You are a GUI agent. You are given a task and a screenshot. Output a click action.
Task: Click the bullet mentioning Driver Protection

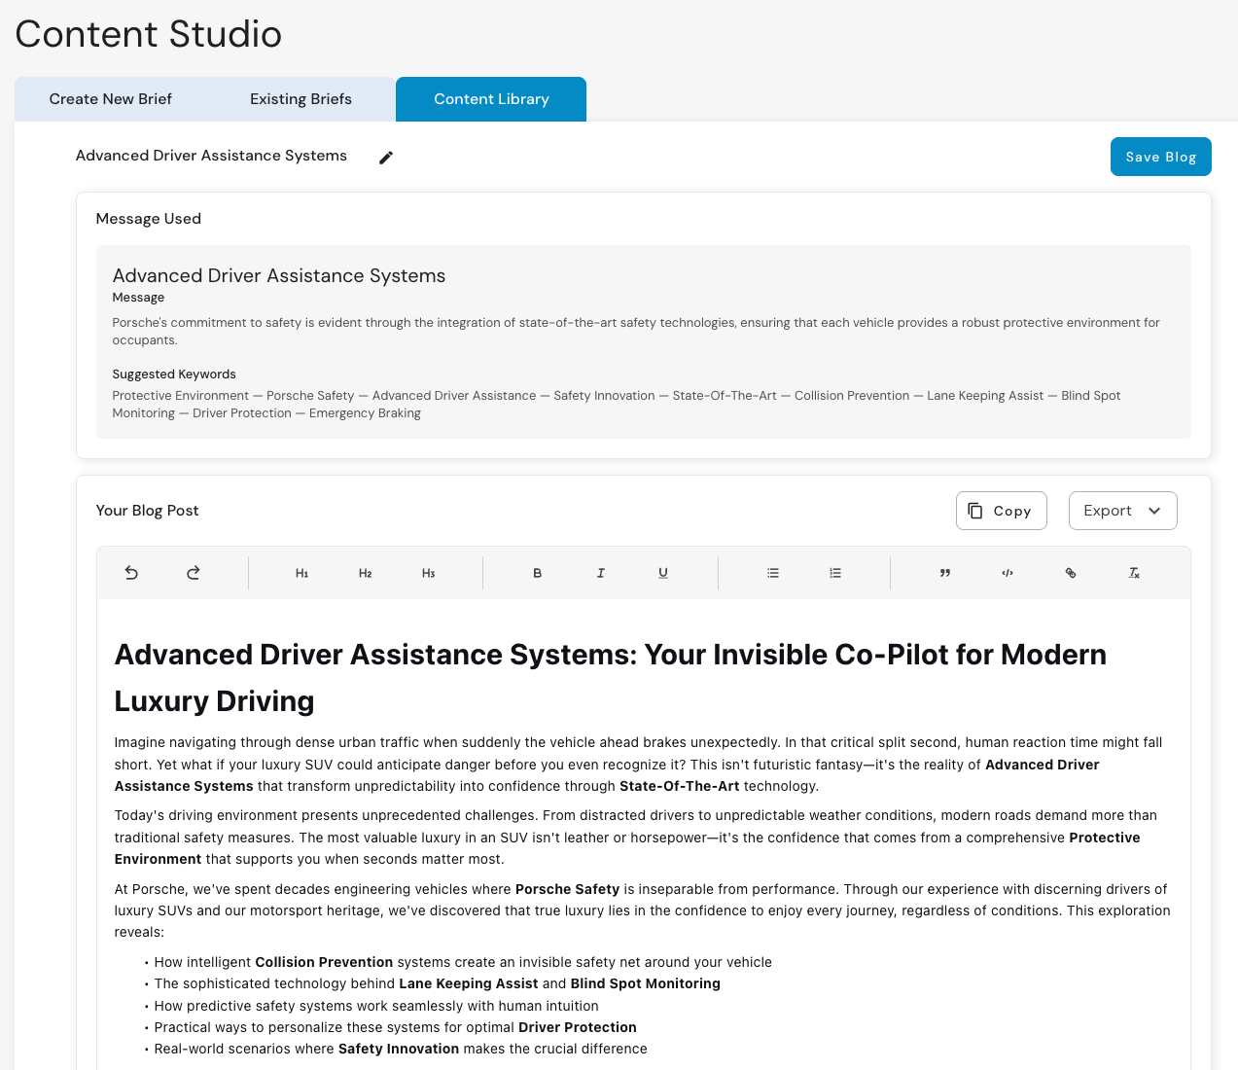396,1027
